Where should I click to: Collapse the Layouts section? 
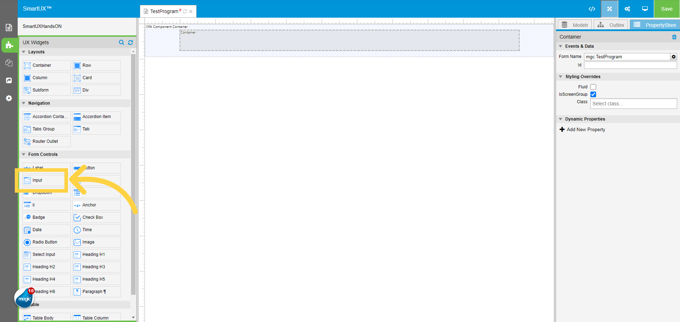tap(24, 52)
